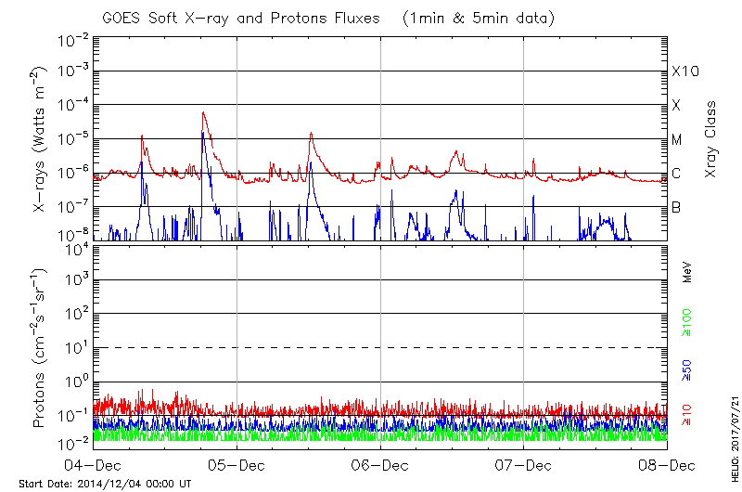This screenshot has height=492, width=742.
Task: Click the tallest red X-ray flare peak
Action: pos(203,113)
